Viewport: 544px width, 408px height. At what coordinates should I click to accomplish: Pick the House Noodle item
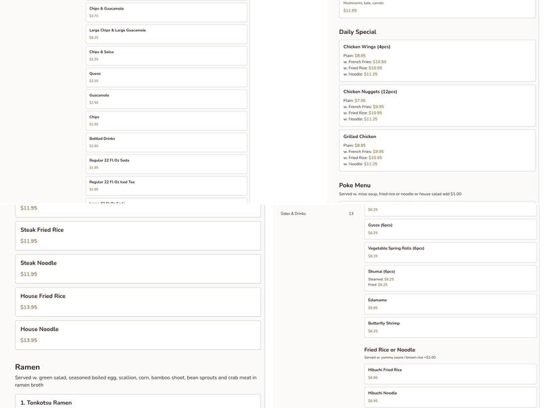[138, 335]
